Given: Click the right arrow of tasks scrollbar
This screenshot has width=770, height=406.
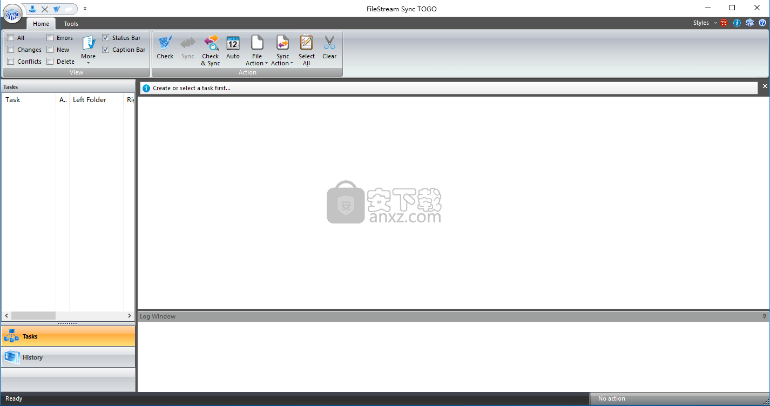Looking at the screenshot, I should click(130, 315).
